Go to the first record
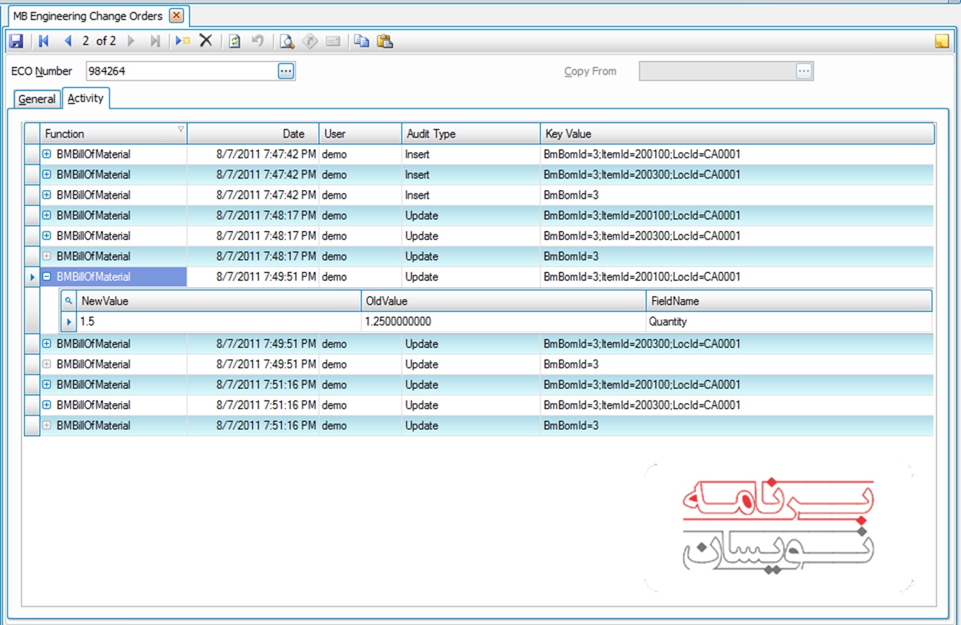This screenshot has height=625, width=961. pyautogui.click(x=44, y=42)
